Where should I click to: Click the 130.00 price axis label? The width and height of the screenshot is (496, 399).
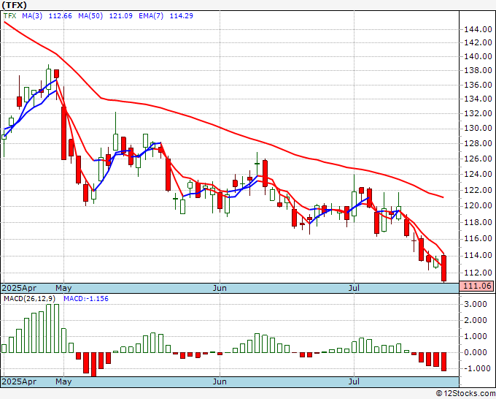pyautogui.click(x=478, y=128)
